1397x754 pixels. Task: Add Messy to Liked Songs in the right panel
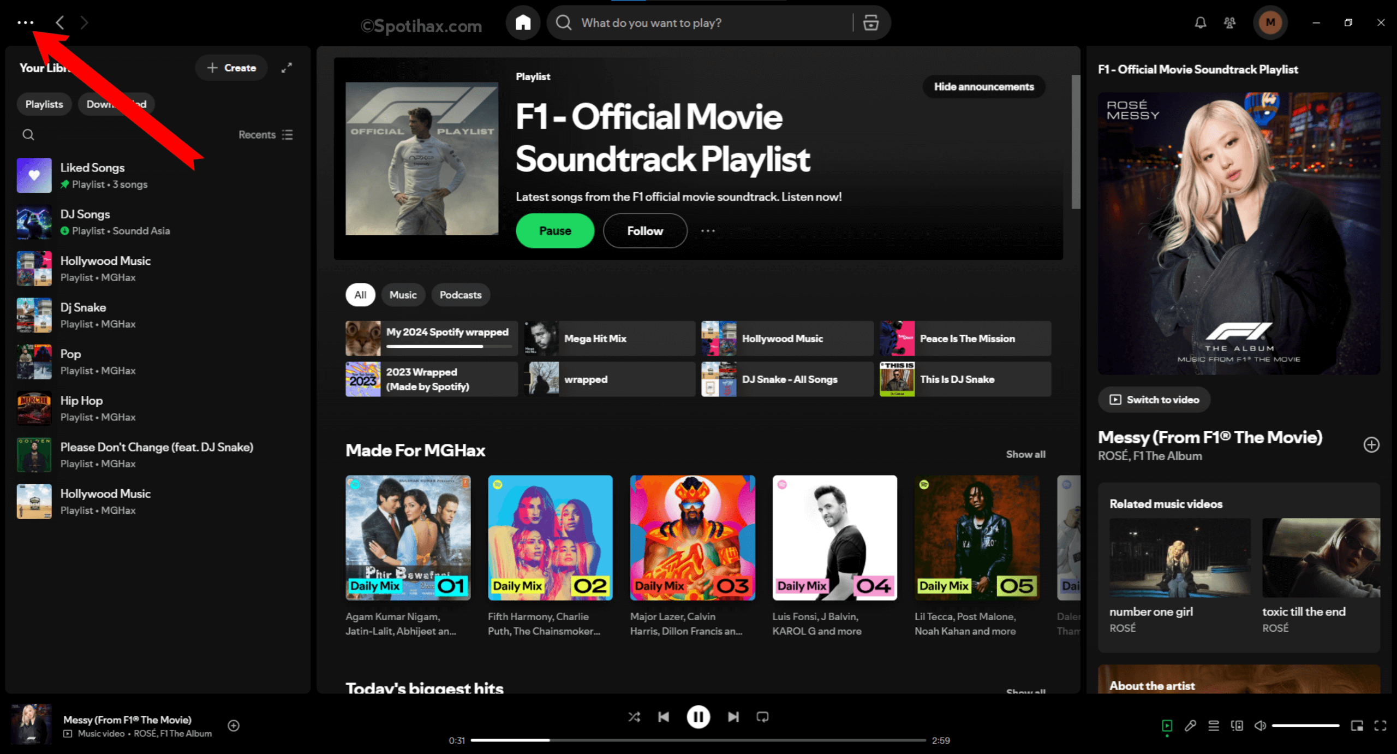[1371, 445]
